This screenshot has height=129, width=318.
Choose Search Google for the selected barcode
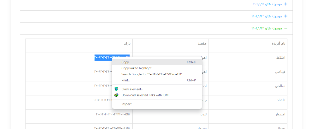pyautogui.click(x=152, y=74)
